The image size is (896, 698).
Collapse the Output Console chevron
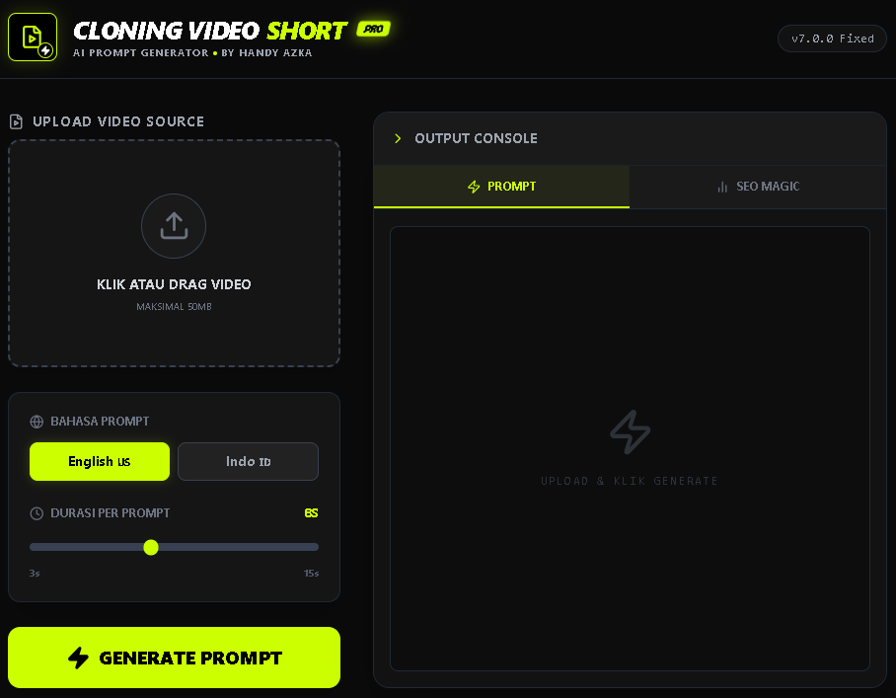398,138
